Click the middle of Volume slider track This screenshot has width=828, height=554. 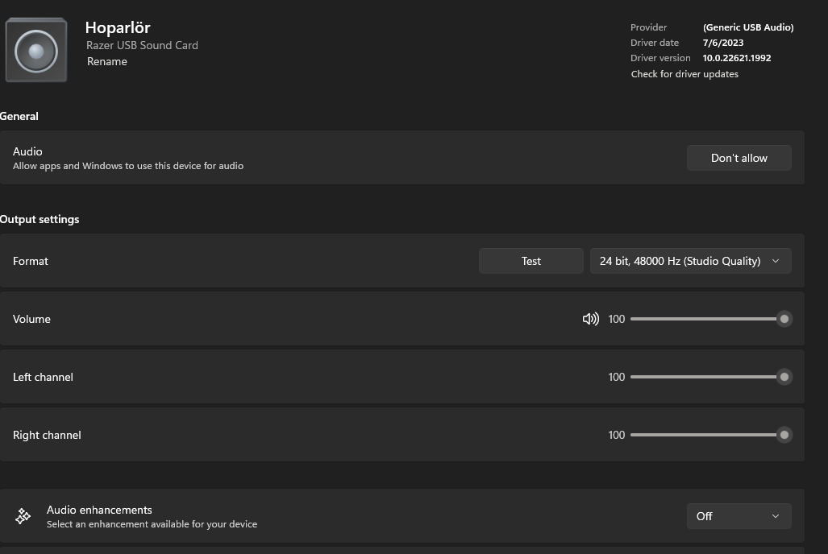[705, 319]
